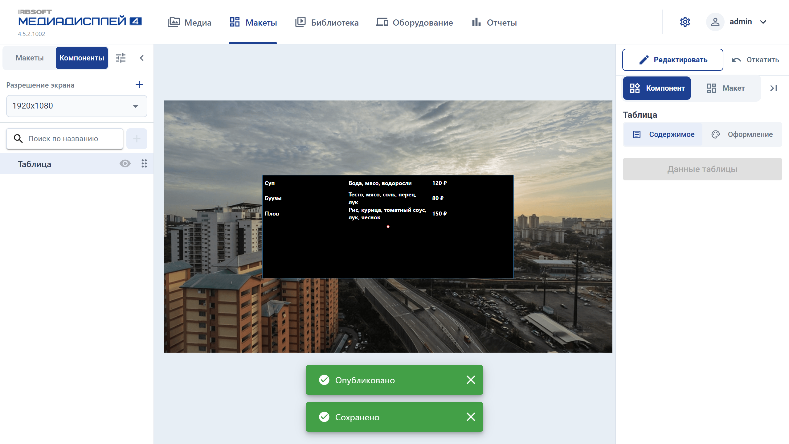Switch to Макеты sidebar tab

(30, 58)
